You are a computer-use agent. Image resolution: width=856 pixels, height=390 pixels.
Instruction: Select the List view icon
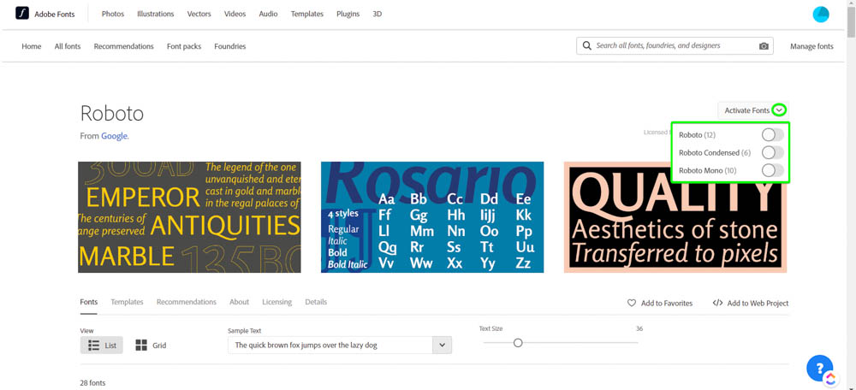(x=94, y=346)
